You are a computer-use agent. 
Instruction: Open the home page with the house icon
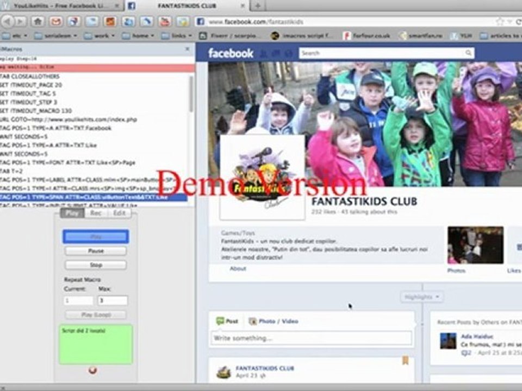click(x=38, y=22)
